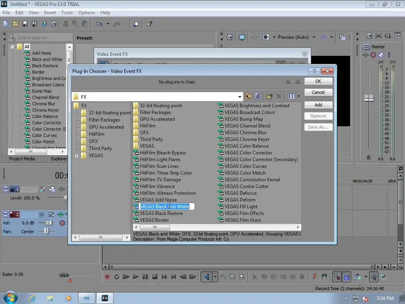Select Third Party folder in tree
Screen dimensions: 405x304
(x=100, y=148)
